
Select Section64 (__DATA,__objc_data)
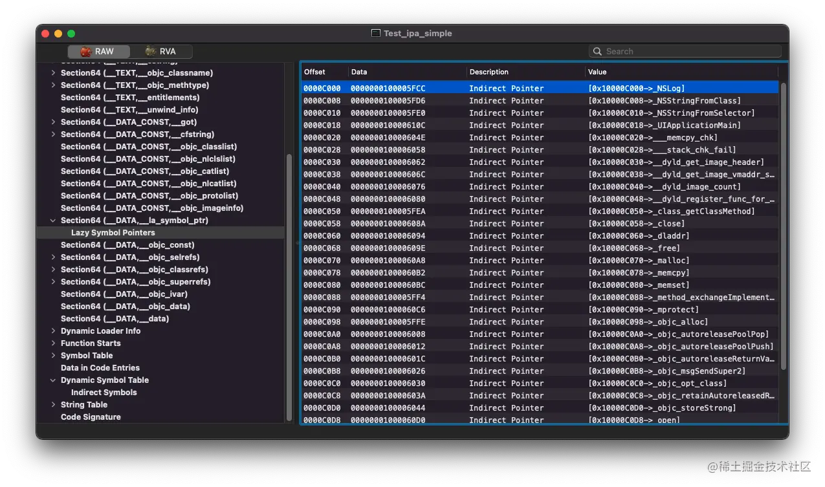click(126, 307)
